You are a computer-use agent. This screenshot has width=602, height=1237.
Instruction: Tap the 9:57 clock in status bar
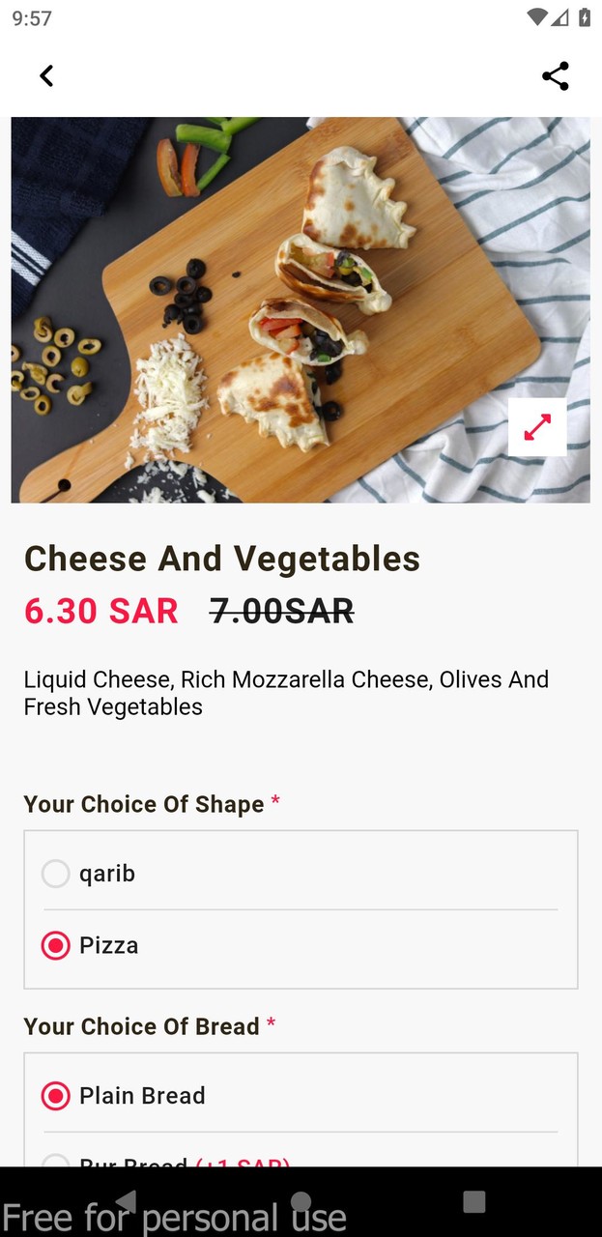pyautogui.click(x=32, y=18)
